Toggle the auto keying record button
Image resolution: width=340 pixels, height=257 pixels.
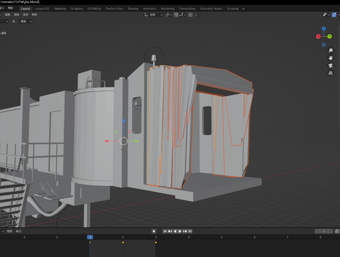tap(154, 231)
